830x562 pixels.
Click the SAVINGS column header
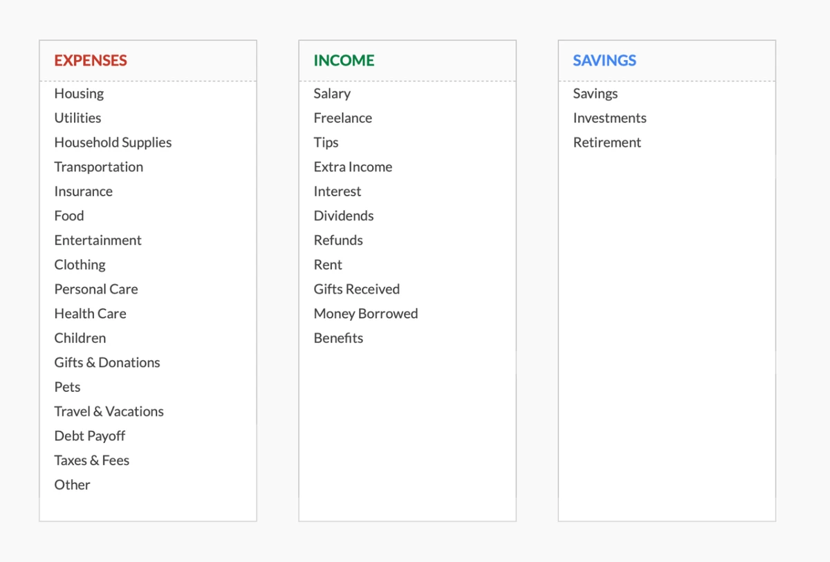(603, 61)
